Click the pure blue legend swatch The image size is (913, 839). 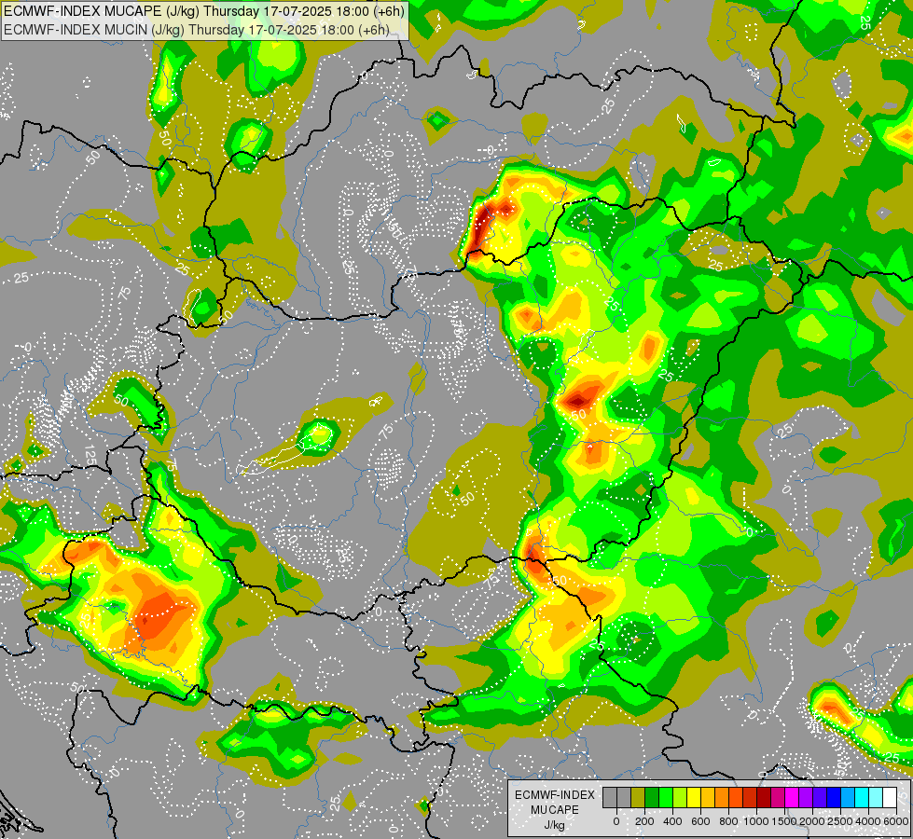pyautogui.click(x=835, y=798)
